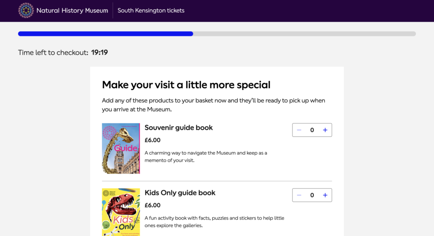Click the checkout countdown timer 19:19
Image resolution: width=434 pixels, height=236 pixels.
[99, 53]
